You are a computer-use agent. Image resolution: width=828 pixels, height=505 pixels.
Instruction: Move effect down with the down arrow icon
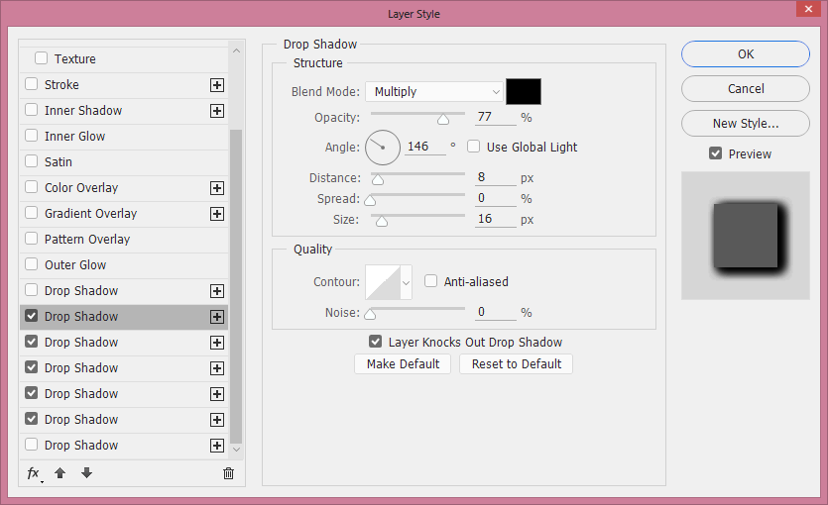86,473
